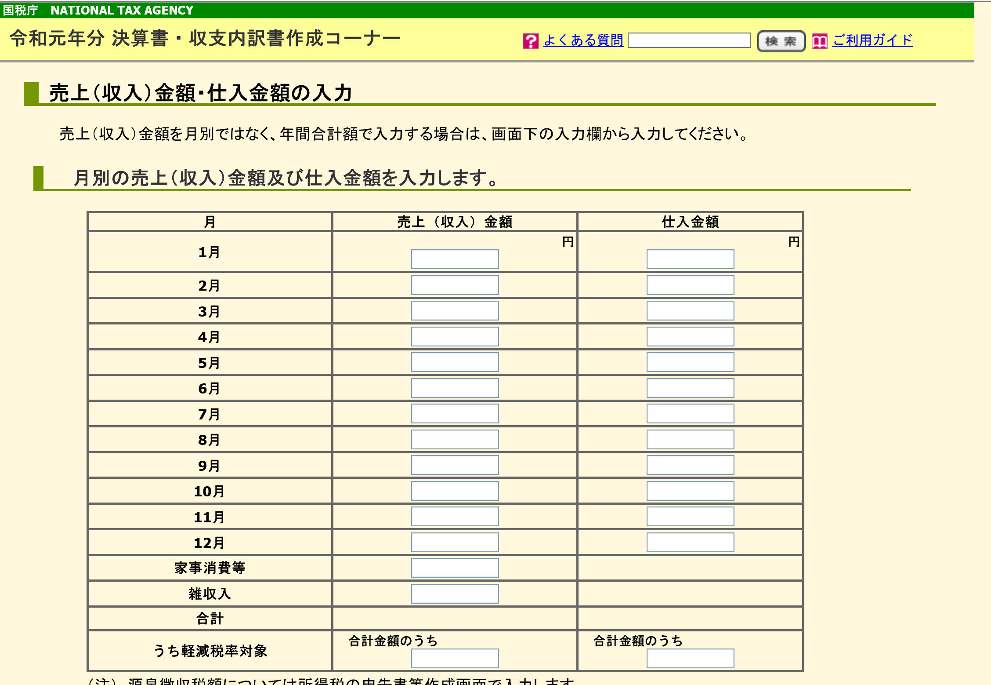This screenshot has height=685, width=991.
Task: Select the 4月 purchase amount field
Action: click(690, 337)
